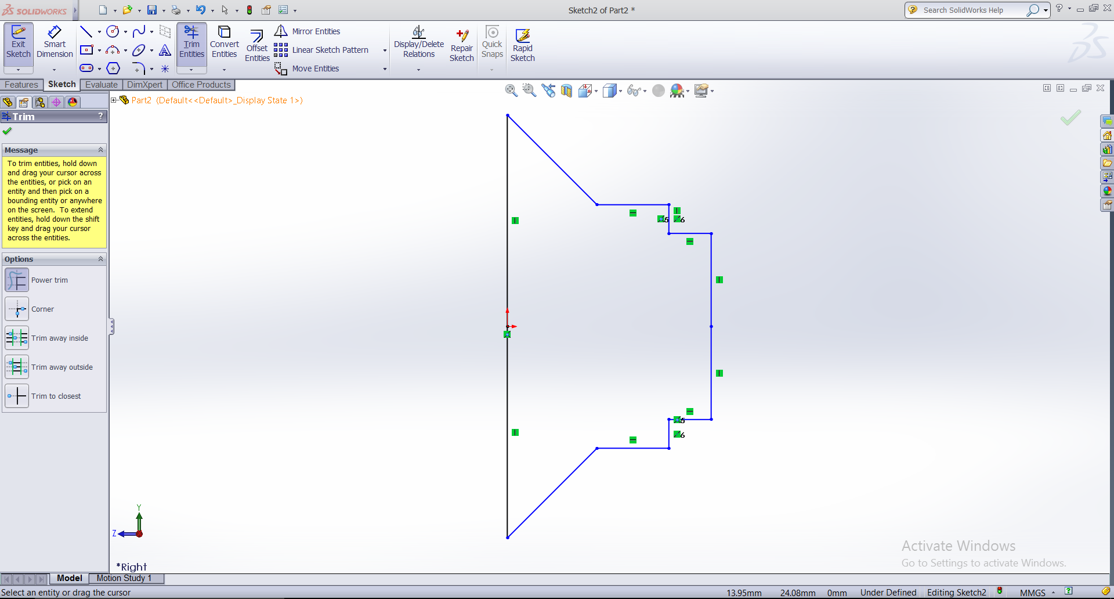Image resolution: width=1114 pixels, height=599 pixels.
Task: Select the Sketch Fillet tool
Action: [138, 68]
